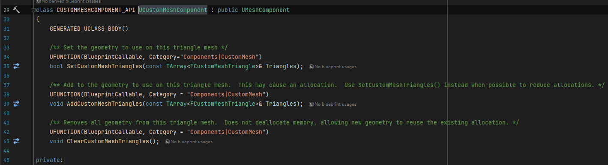The image size is (608, 165).
Task: Open 'No derived blueprint classes' hint
Action: tap(71, 2)
